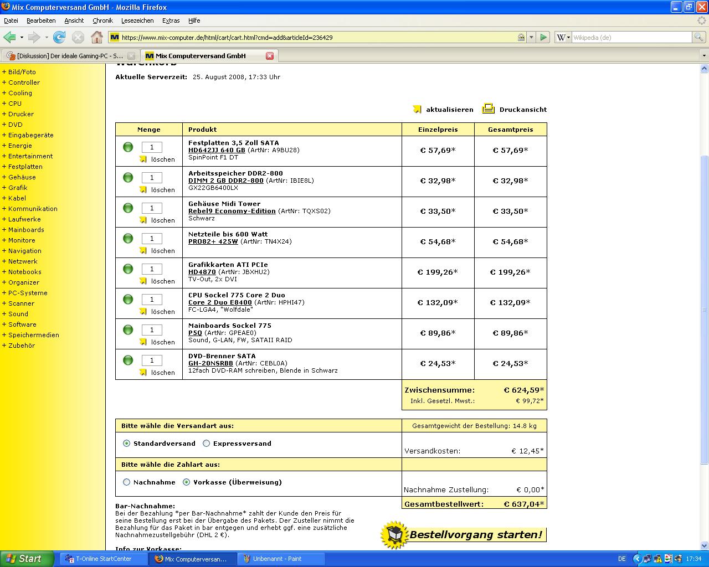Click the Druckansicht link
709x567 pixels.
(523, 110)
